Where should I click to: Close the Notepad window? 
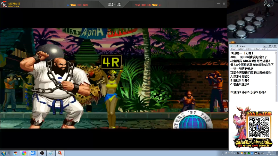pyautogui.click(x=275, y=46)
